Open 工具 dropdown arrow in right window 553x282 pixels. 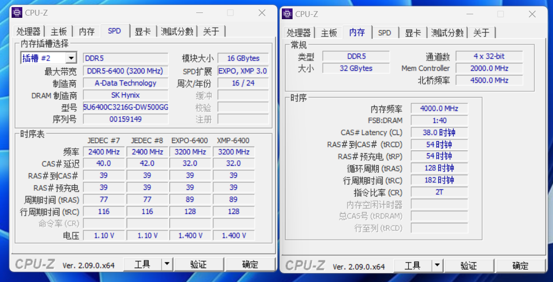coord(437,266)
